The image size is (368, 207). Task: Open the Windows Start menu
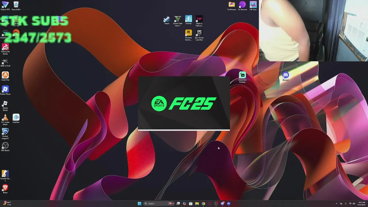coord(139,204)
